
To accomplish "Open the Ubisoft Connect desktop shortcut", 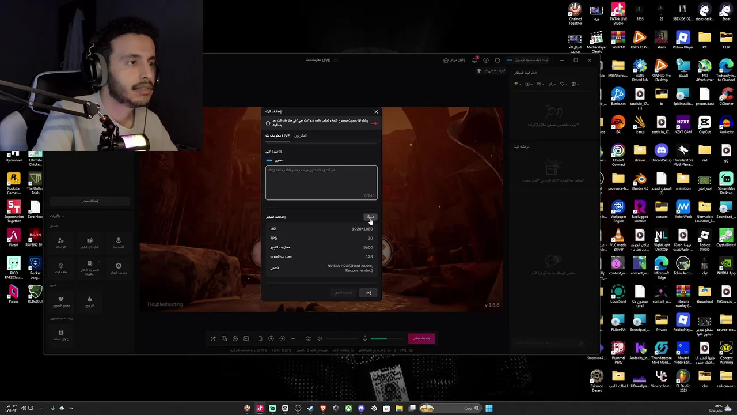I will (x=618, y=156).
